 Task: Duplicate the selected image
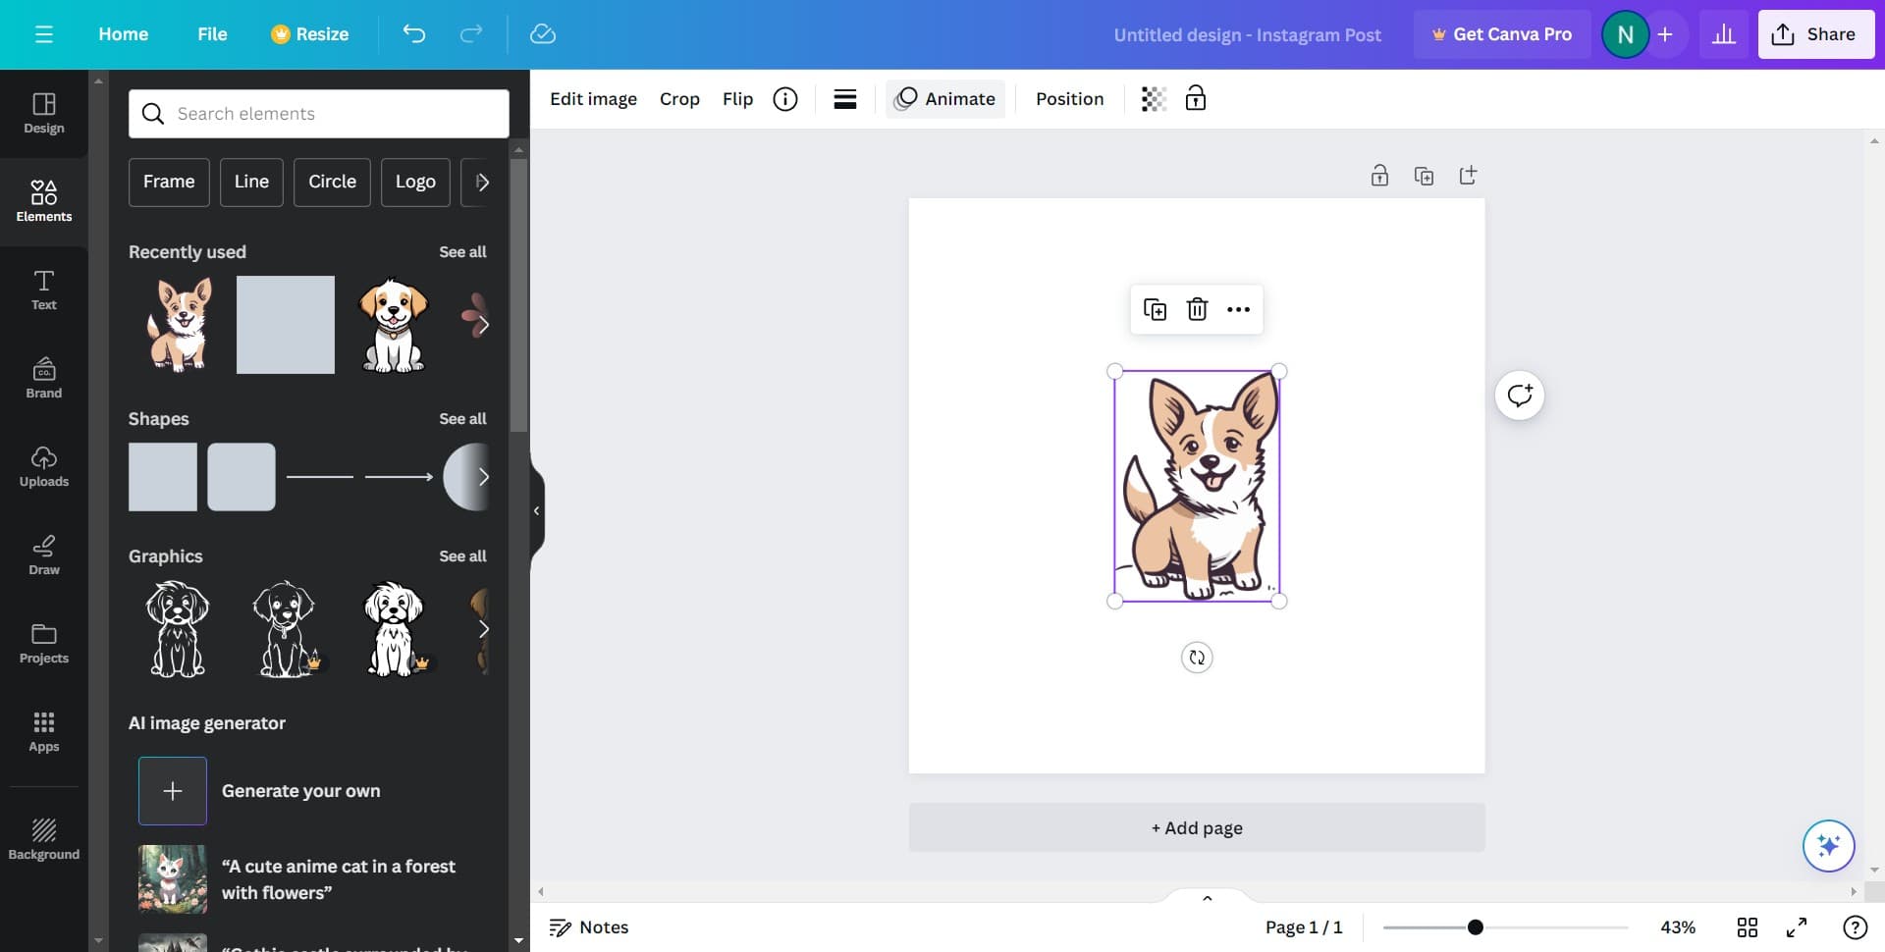(x=1156, y=308)
